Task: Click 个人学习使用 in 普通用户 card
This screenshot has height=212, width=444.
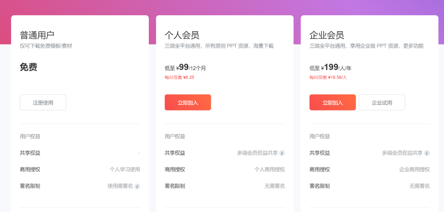Action: pos(125,170)
